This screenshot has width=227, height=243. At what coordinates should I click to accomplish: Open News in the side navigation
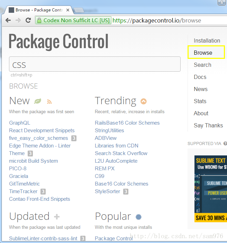pyautogui.click(x=201, y=89)
